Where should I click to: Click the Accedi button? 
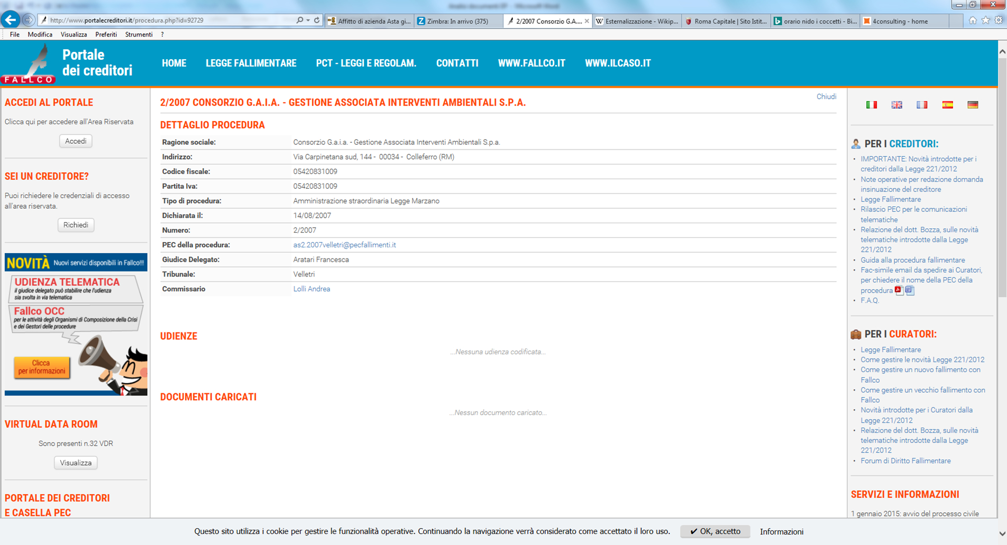click(76, 141)
